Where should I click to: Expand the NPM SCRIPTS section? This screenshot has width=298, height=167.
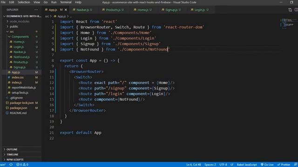point(15,160)
